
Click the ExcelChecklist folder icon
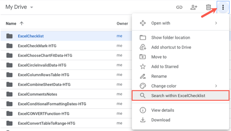coord(9,36)
